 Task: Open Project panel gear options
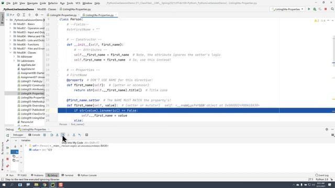pos(37,15)
